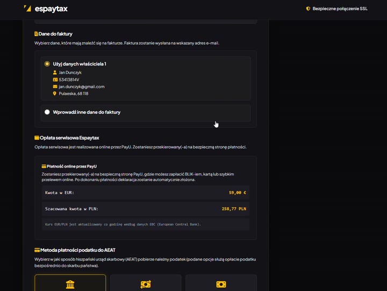The image size is (387, 291).
Task: Click 'Metoda płatności podatku do AEAT' heading
Action: coord(78,250)
